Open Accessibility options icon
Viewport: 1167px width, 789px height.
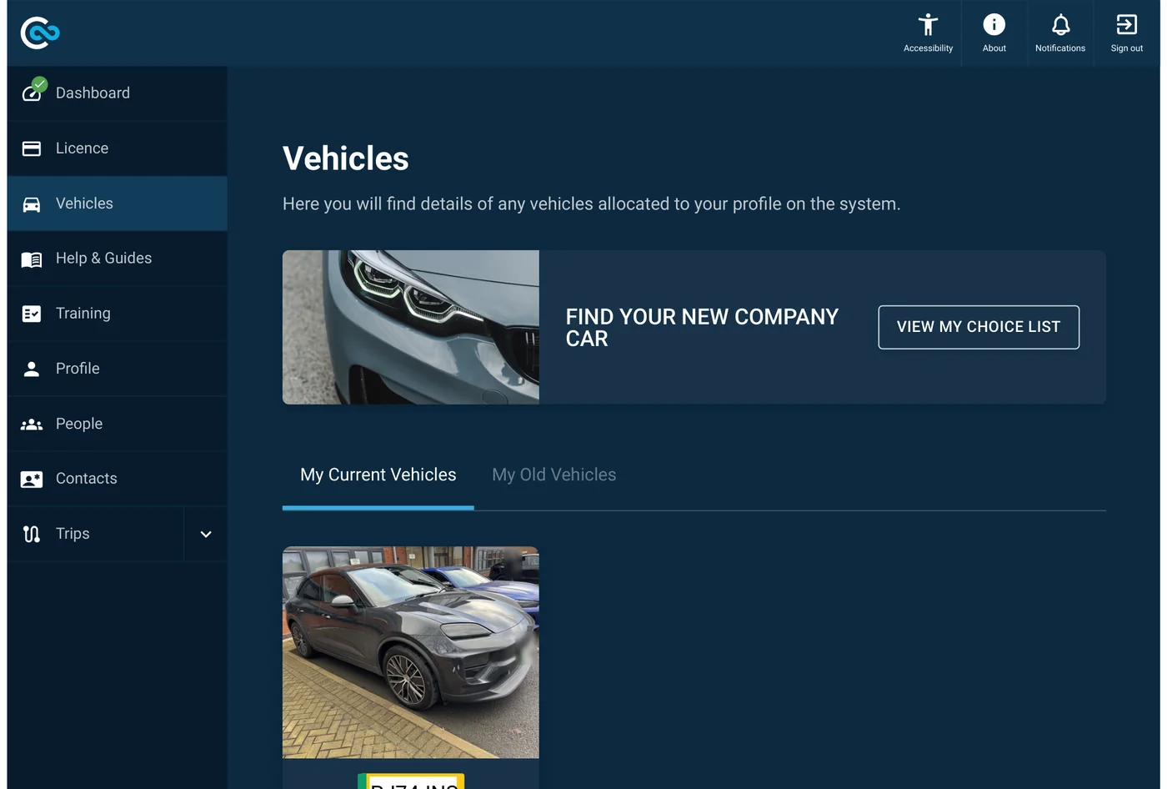(x=928, y=25)
